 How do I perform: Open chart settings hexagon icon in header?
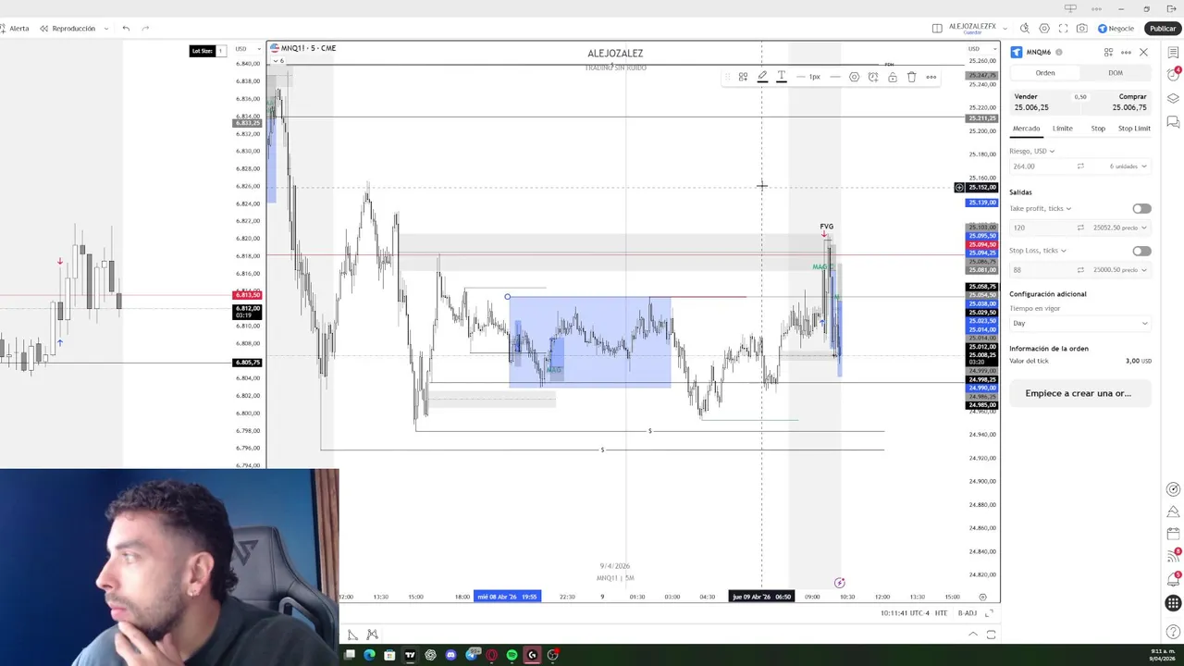point(1044,29)
